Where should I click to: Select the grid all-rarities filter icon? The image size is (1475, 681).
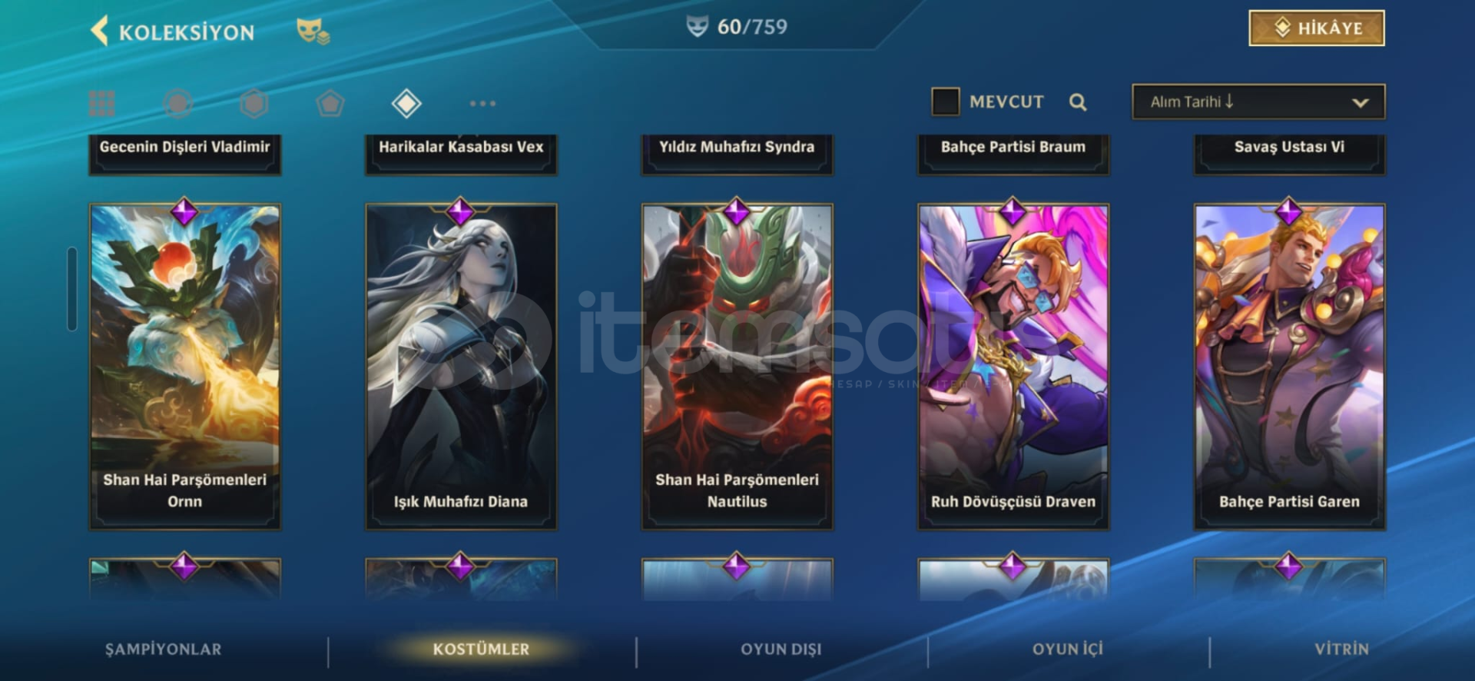pos(101,103)
